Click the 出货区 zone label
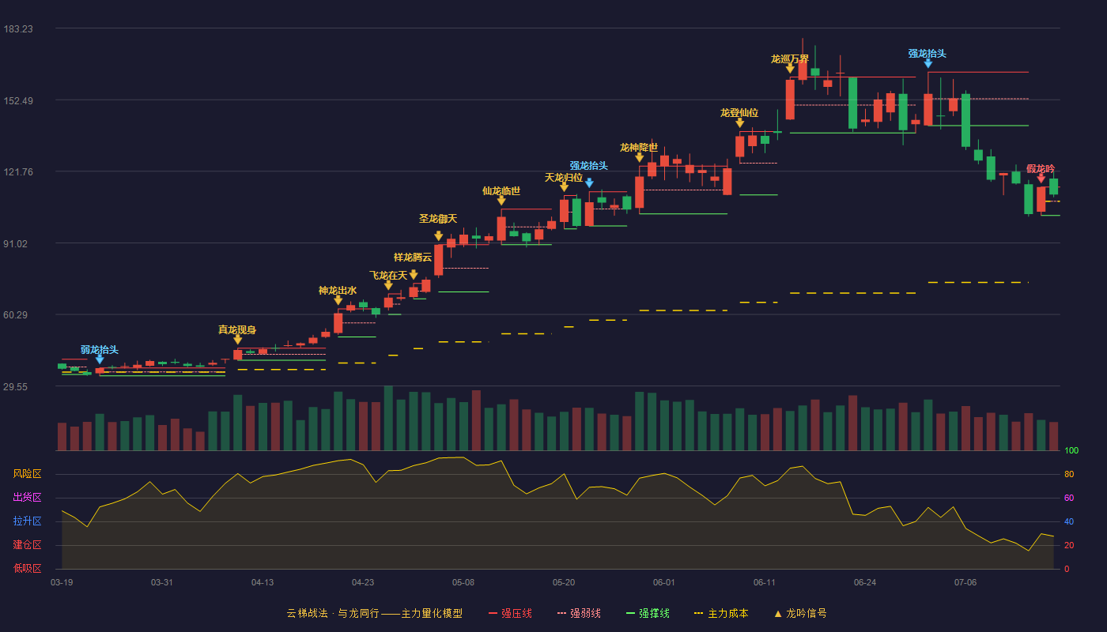1107x632 pixels. click(x=27, y=498)
